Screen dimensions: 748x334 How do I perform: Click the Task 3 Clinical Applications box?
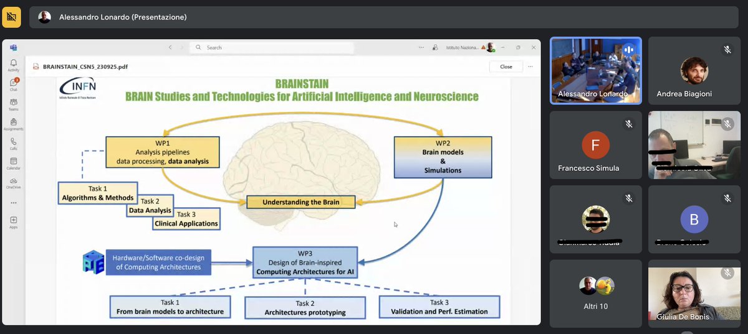pos(186,219)
